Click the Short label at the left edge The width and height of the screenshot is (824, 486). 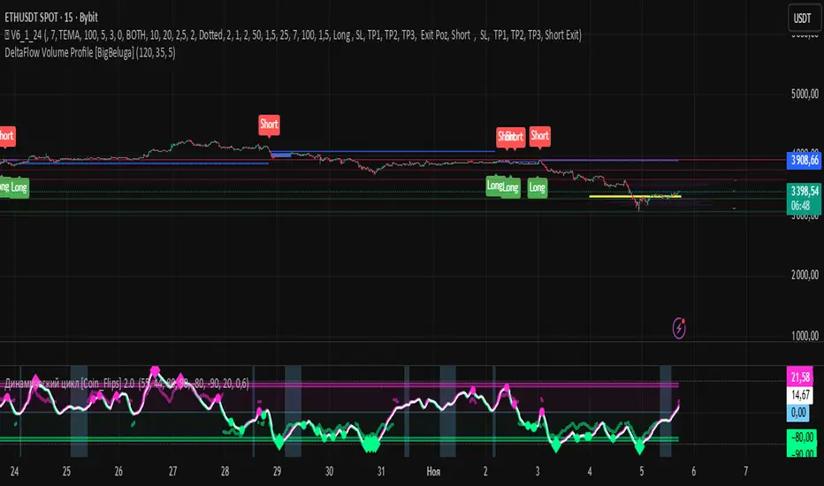coord(5,136)
